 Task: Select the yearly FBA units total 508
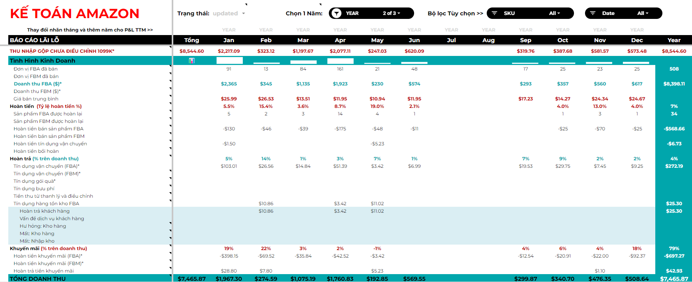674,69
